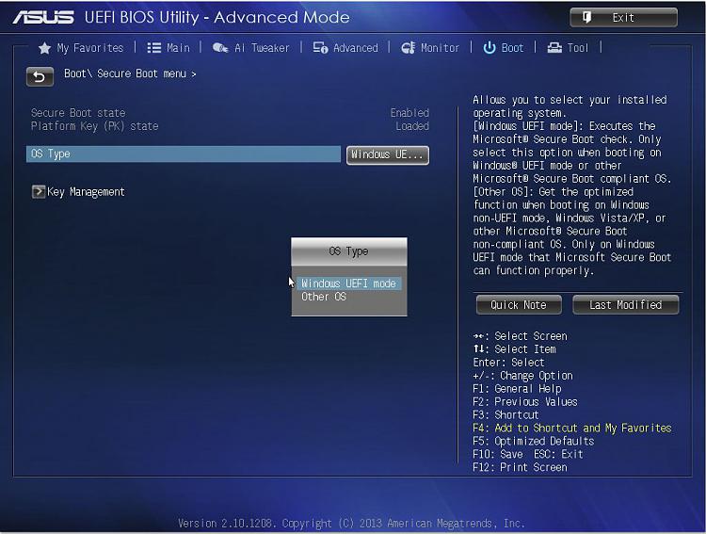Click the OS Type popup title bar
Viewport: 706px width, 534px height.
tap(349, 251)
